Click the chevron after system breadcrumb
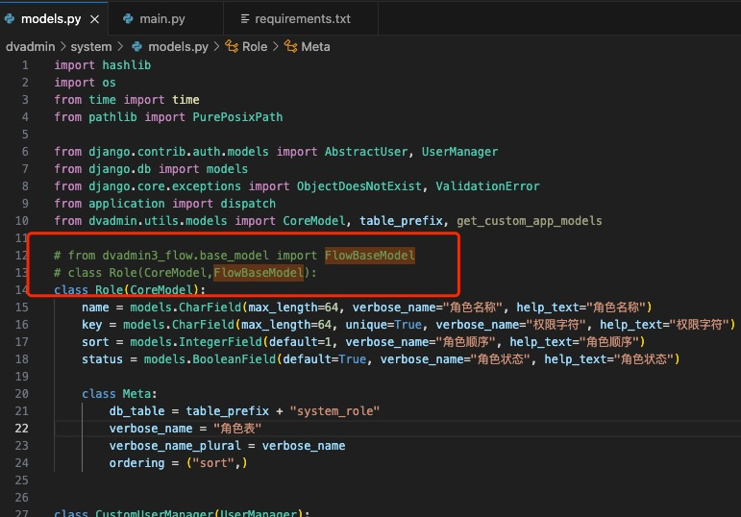The image size is (741, 517). coord(120,47)
